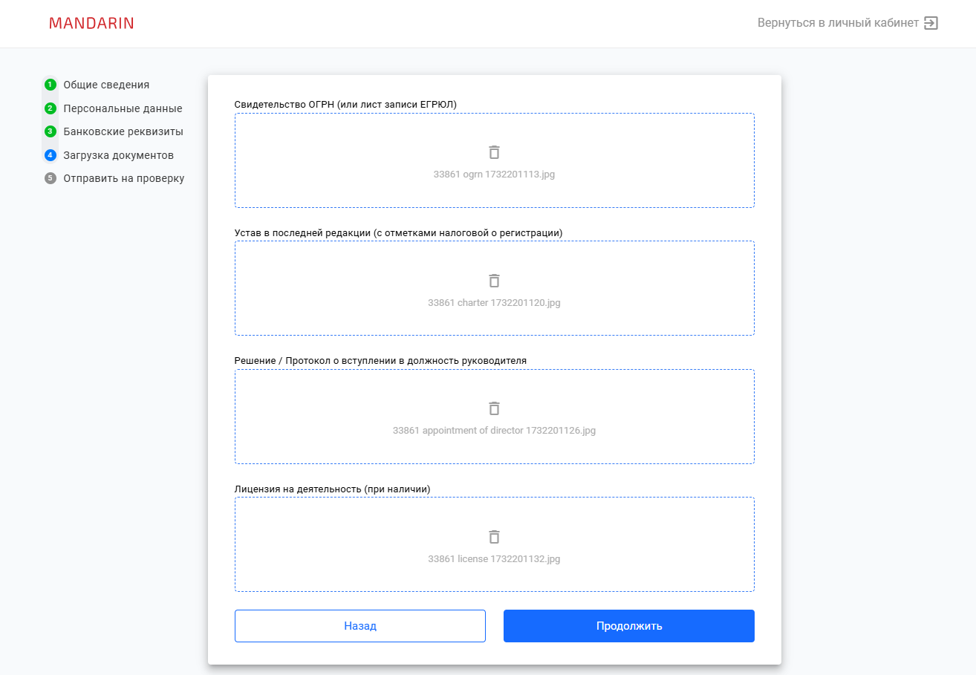
Task: Click the MANDARIN logo
Action: (x=91, y=23)
